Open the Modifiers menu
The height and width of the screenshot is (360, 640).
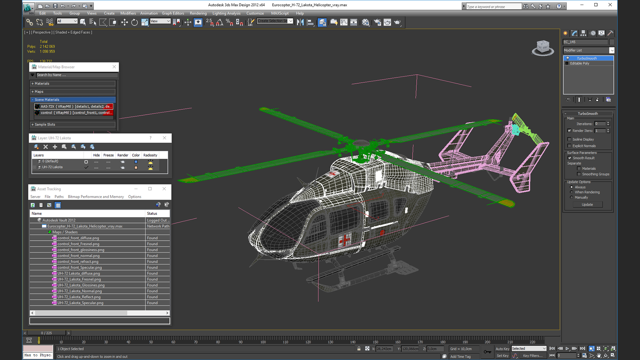(x=128, y=13)
